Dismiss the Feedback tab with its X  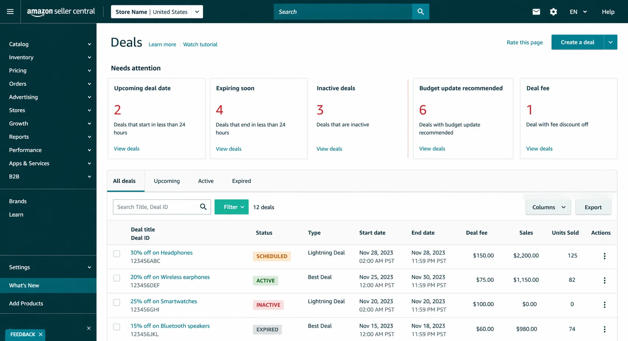pos(41,334)
